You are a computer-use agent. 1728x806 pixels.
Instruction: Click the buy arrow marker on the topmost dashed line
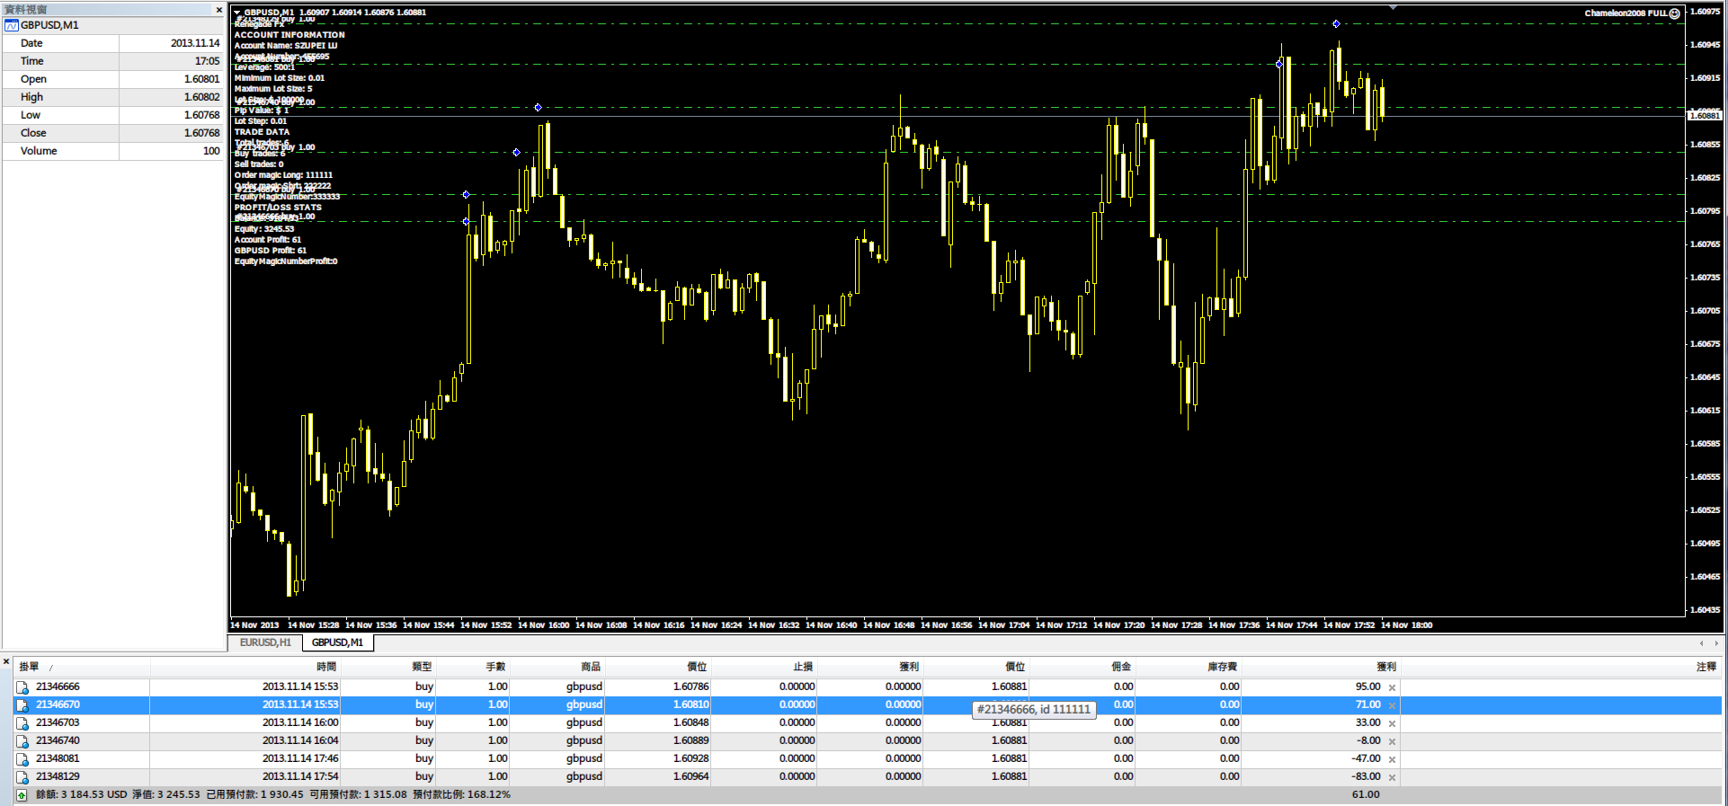pos(1336,24)
